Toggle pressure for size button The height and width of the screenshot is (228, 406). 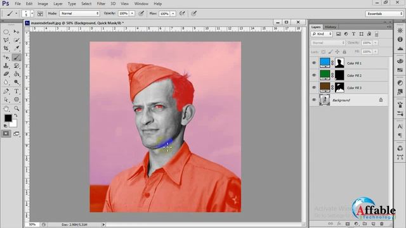point(193,13)
